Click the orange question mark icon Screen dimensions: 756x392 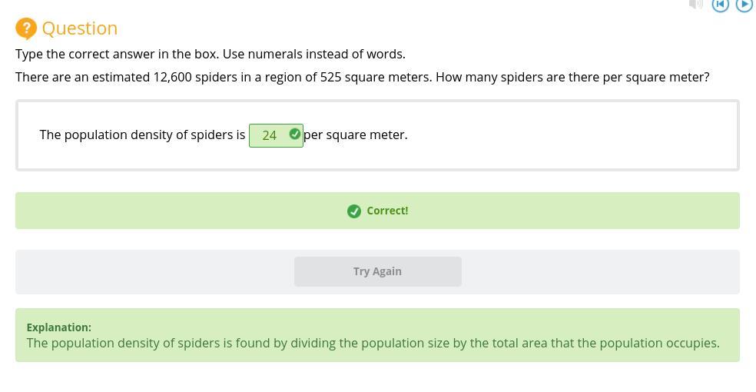26,28
